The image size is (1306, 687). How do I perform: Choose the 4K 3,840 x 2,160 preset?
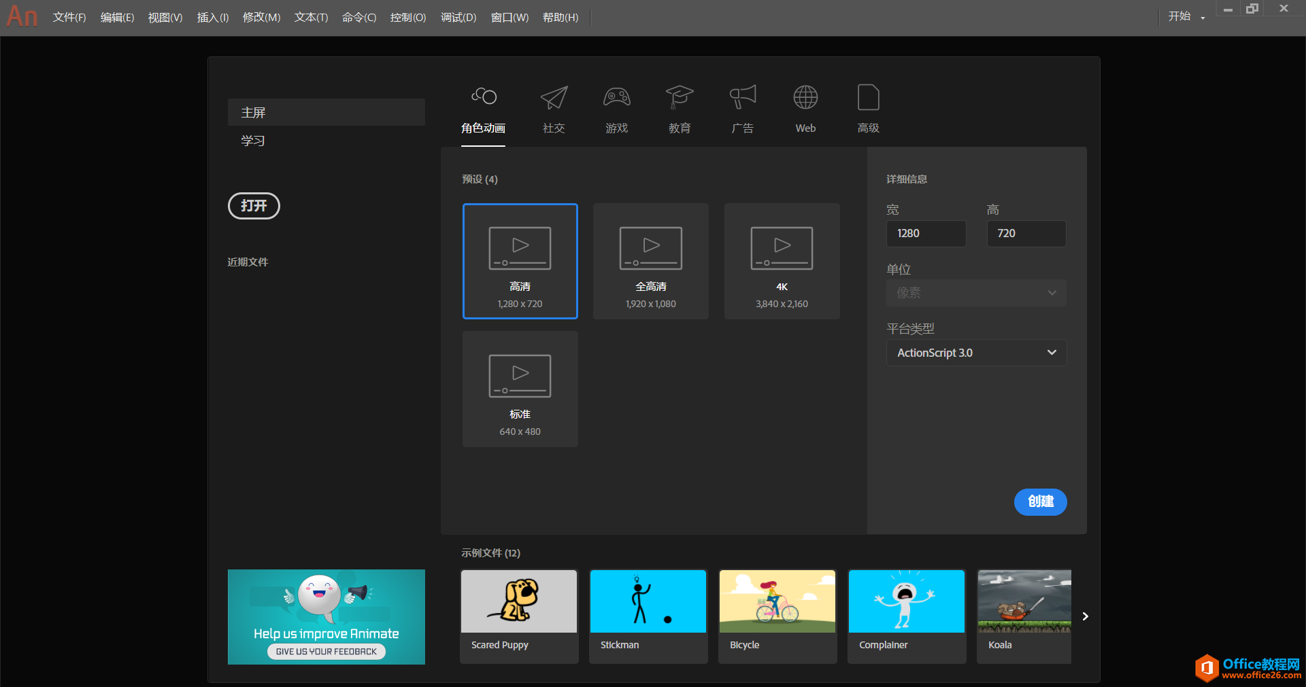coord(782,261)
